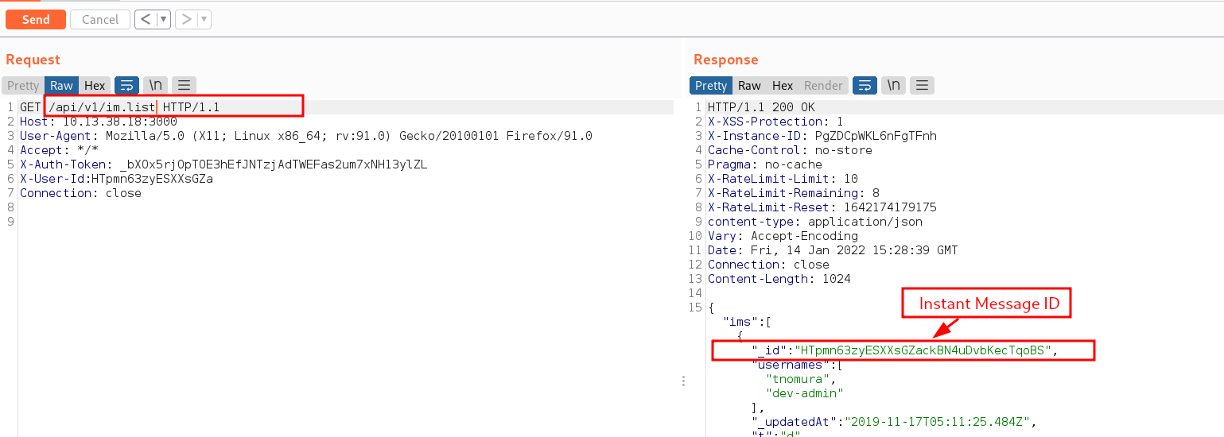
Task: Open the back history dropdown arrow
Action: 163,19
